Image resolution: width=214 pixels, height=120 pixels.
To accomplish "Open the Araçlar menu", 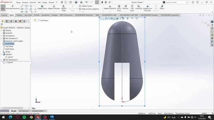I will click(44, 2).
